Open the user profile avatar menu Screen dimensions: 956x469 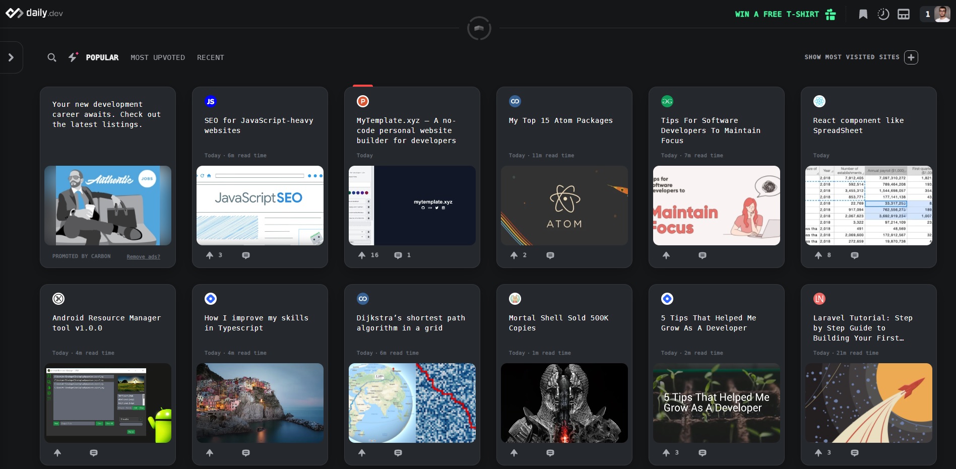(x=942, y=14)
